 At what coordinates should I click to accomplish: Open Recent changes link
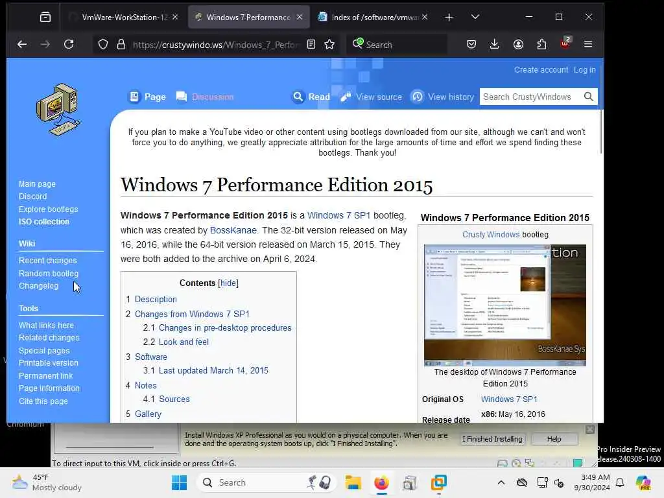click(x=47, y=261)
